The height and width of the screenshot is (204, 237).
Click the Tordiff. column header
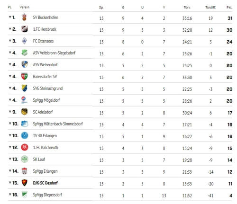click(210, 7)
